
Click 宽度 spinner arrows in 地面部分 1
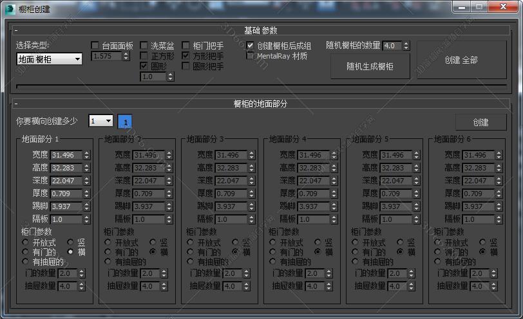tap(86, 155)
